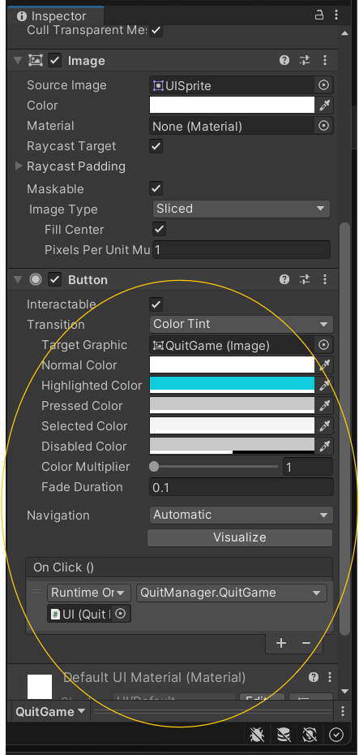
Task: Use eyedropper for Disabled Color
Action: click(x=325, y=446)
